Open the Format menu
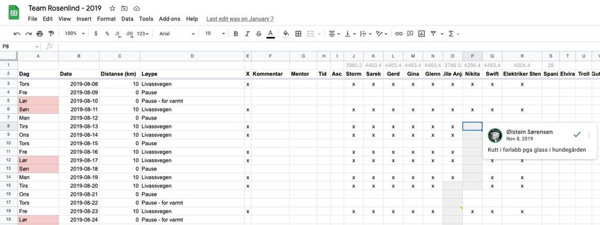 (107, 19)
